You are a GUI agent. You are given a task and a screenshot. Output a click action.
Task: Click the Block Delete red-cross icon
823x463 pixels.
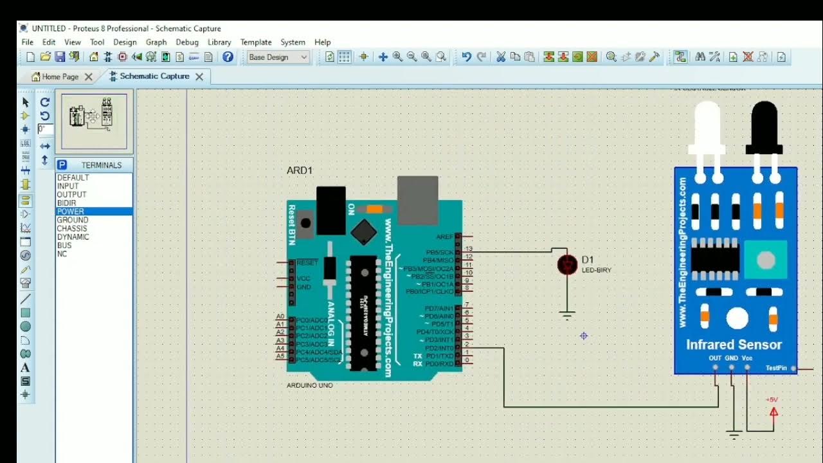coord(592,57)
